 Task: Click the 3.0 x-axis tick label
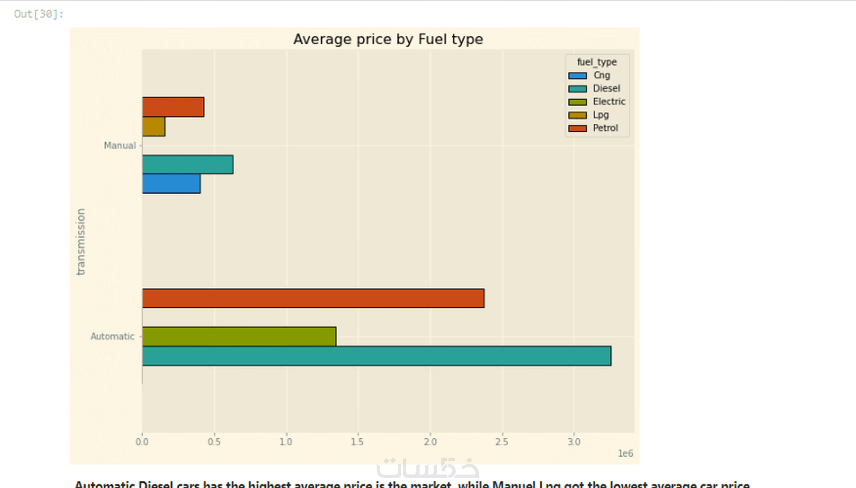coord(574,442)
